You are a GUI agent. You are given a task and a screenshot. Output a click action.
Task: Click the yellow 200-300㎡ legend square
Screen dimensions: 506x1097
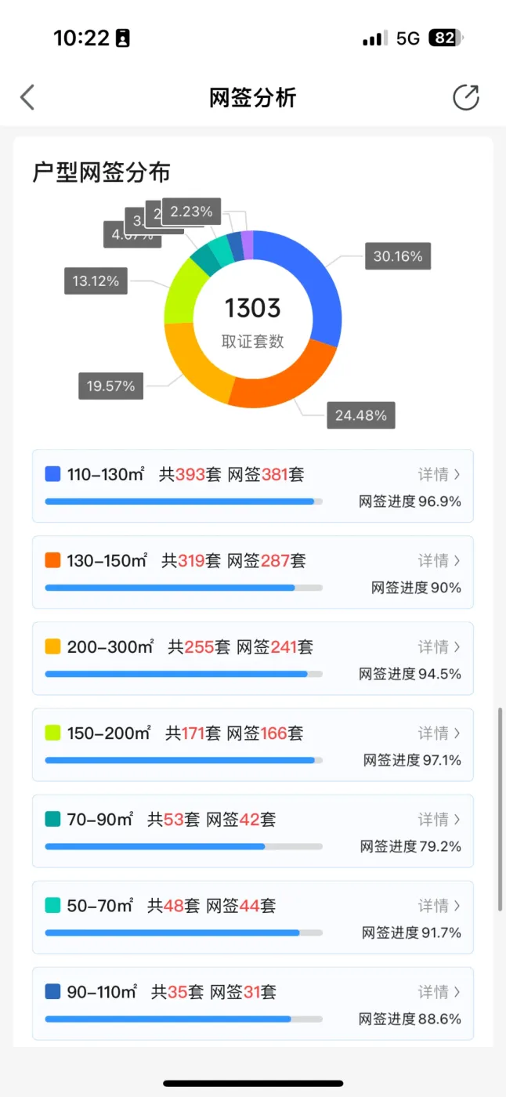[x=53, y=646]
